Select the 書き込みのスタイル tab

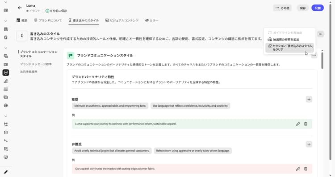click(84, 20)
